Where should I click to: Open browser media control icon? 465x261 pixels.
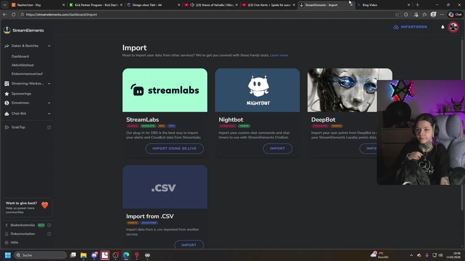(x=416, y=14)
